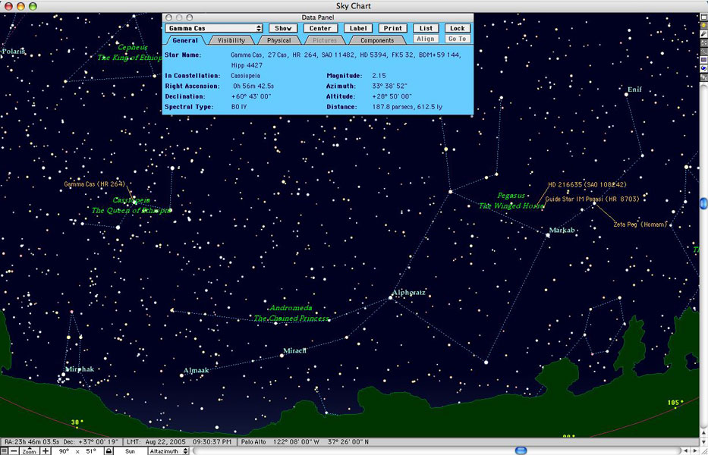Switch to the General tab

185,40
